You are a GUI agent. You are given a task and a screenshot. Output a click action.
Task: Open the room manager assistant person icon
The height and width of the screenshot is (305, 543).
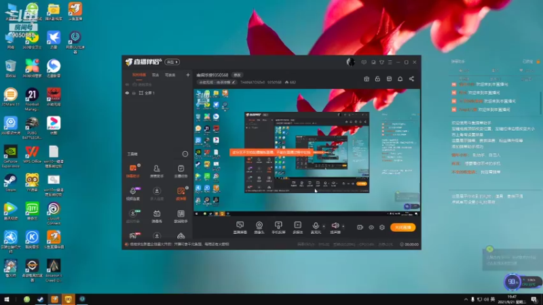click(x=157, y=171)
